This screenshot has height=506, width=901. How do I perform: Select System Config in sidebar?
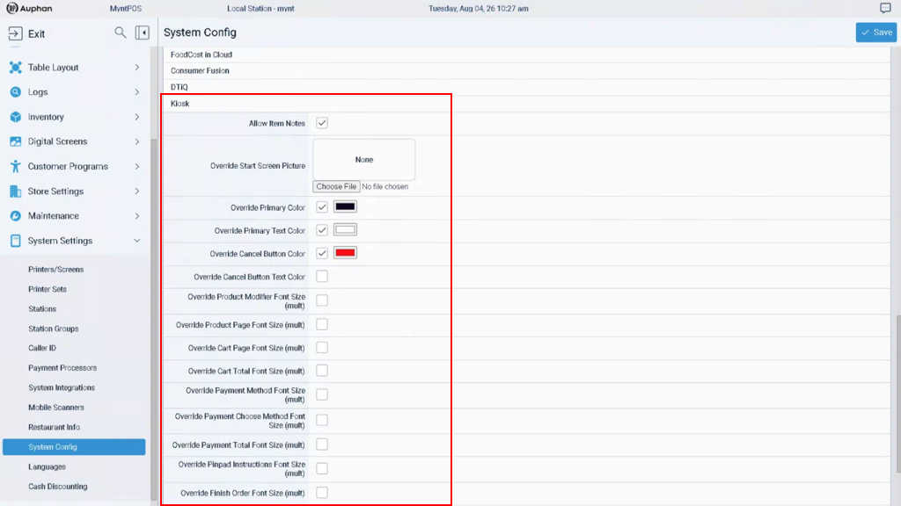click(74, 447)
